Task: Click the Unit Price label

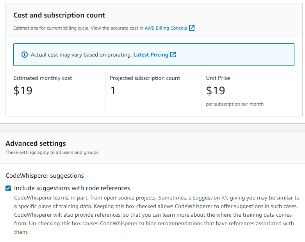Action: pos(218,78)
